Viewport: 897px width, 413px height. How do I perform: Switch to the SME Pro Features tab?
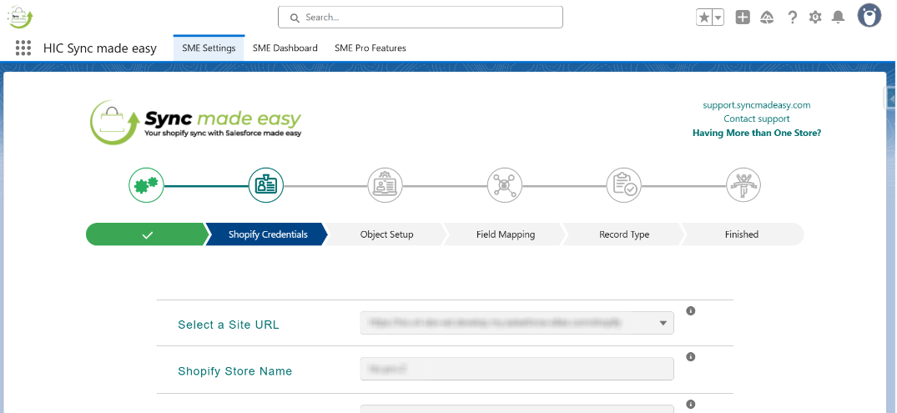(x=370, y=48)
